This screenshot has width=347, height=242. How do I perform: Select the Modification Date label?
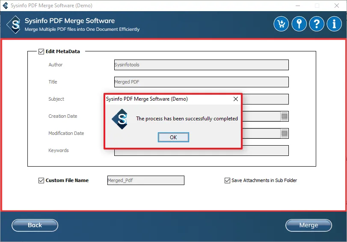coord(66,133)
